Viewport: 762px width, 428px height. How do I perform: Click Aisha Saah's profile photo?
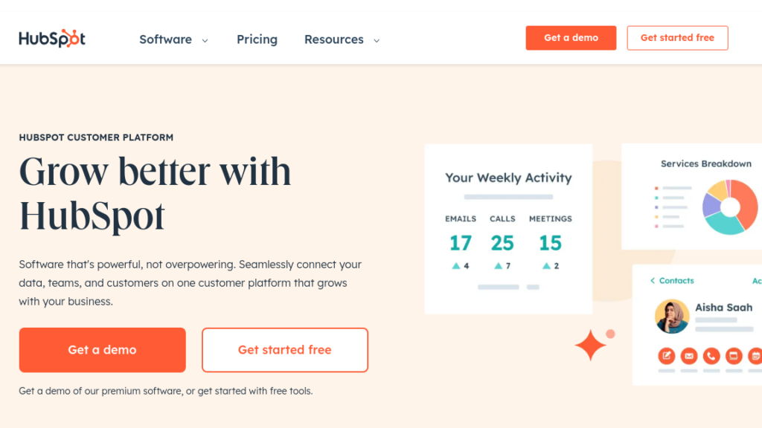[x=672, y=317]
